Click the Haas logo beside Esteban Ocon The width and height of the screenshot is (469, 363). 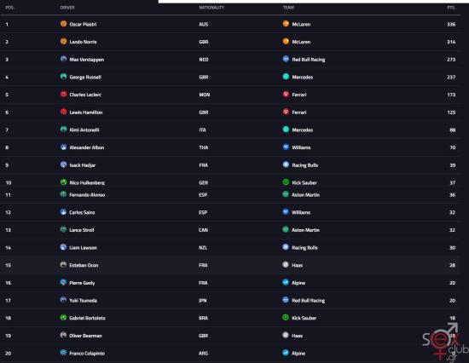click(286, 265)
